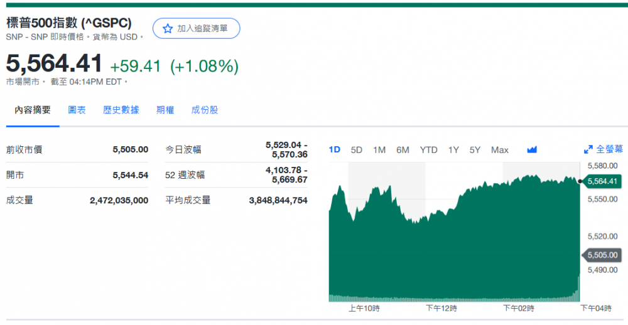This screenshot has height=325, width=628.
Task: Select the 1Y chart range
Action: [453, 149]
